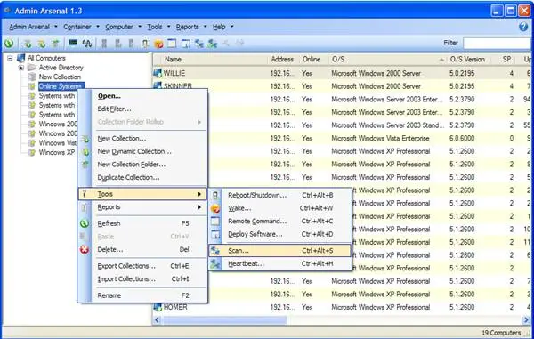Sort the list by O/S Version column

[467, 60]
